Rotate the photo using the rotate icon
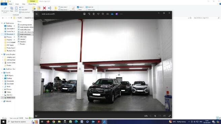 click(89, 14)
